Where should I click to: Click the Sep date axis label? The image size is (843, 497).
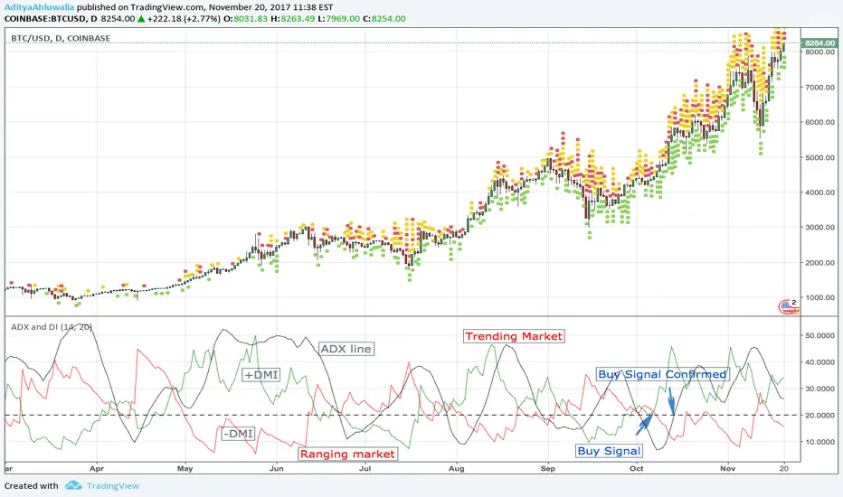[x=548, y=468]
